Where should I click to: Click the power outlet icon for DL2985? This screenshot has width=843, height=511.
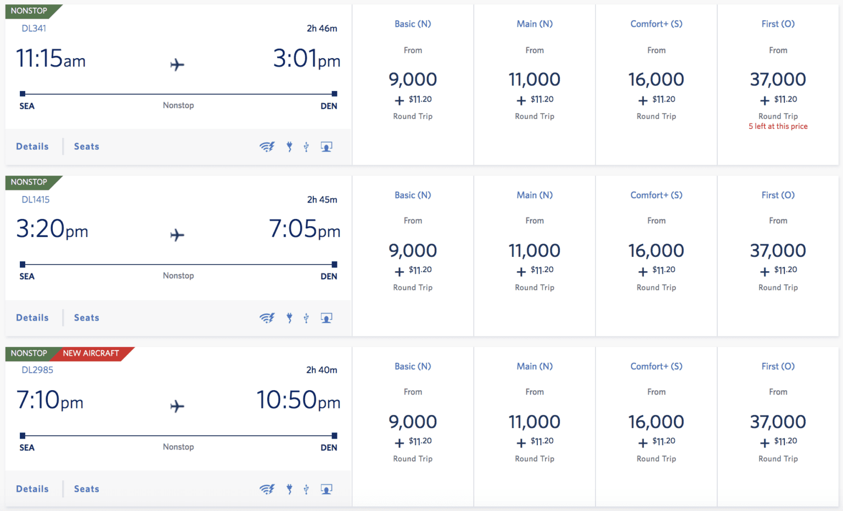(x=289, y=488)
